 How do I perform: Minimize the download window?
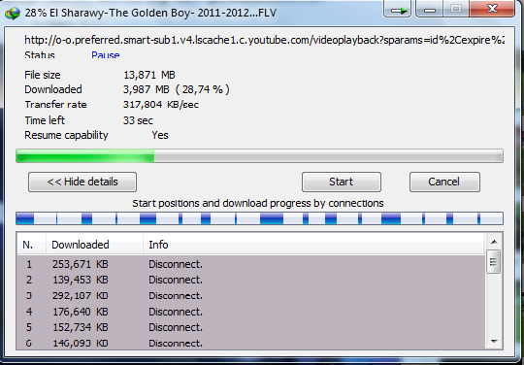[x=430, y=9]
